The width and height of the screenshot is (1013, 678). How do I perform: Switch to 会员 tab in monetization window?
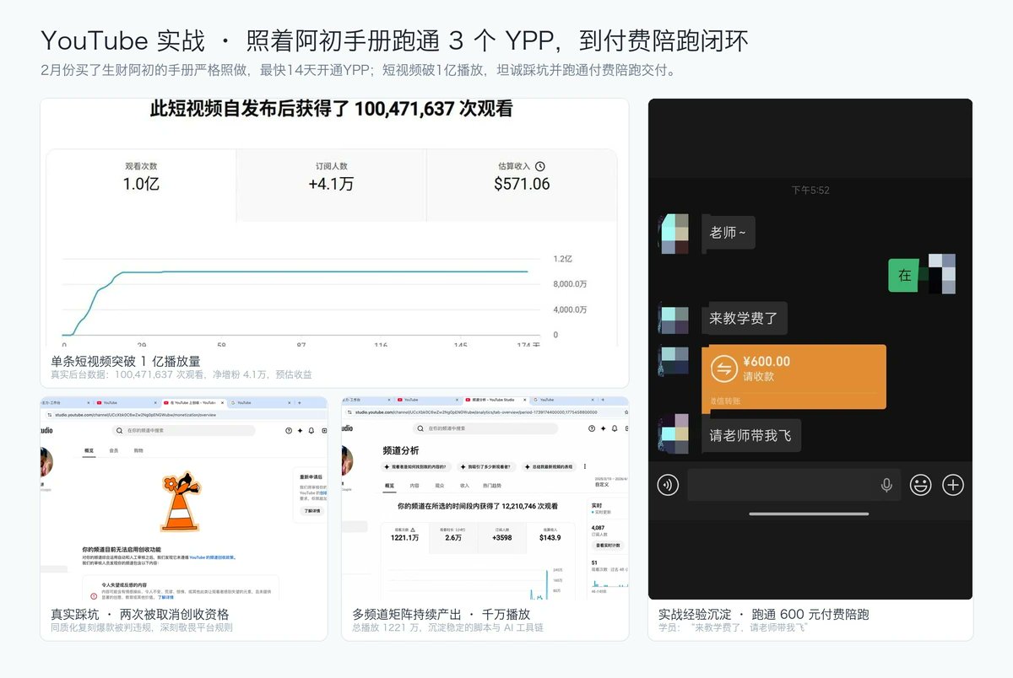[x=114, y=450]
